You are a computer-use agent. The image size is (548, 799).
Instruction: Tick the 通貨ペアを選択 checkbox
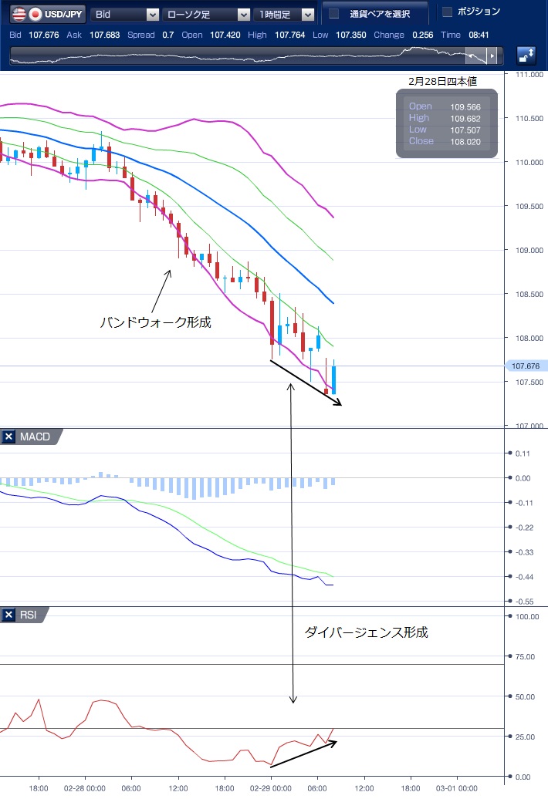pos(333,14)
